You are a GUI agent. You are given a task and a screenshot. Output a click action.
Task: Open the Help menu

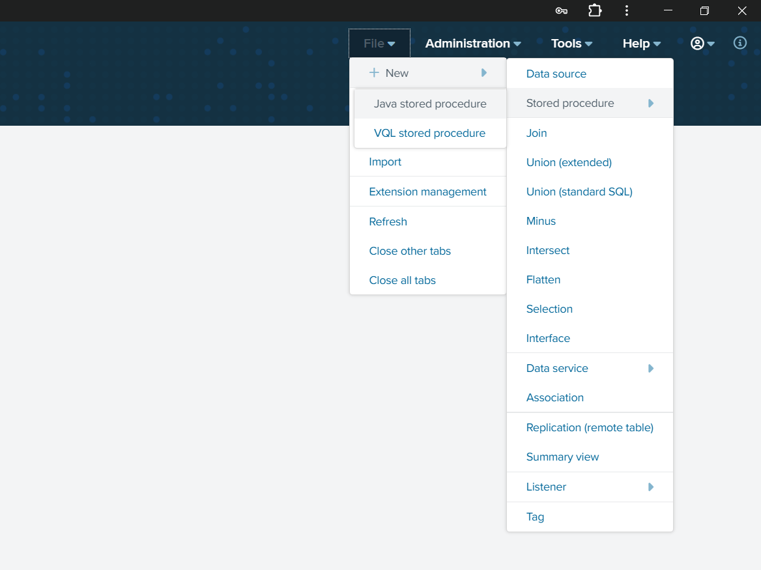click(x=642, y=44)
